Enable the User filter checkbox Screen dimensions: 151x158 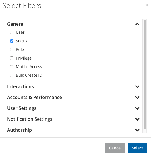12,32
